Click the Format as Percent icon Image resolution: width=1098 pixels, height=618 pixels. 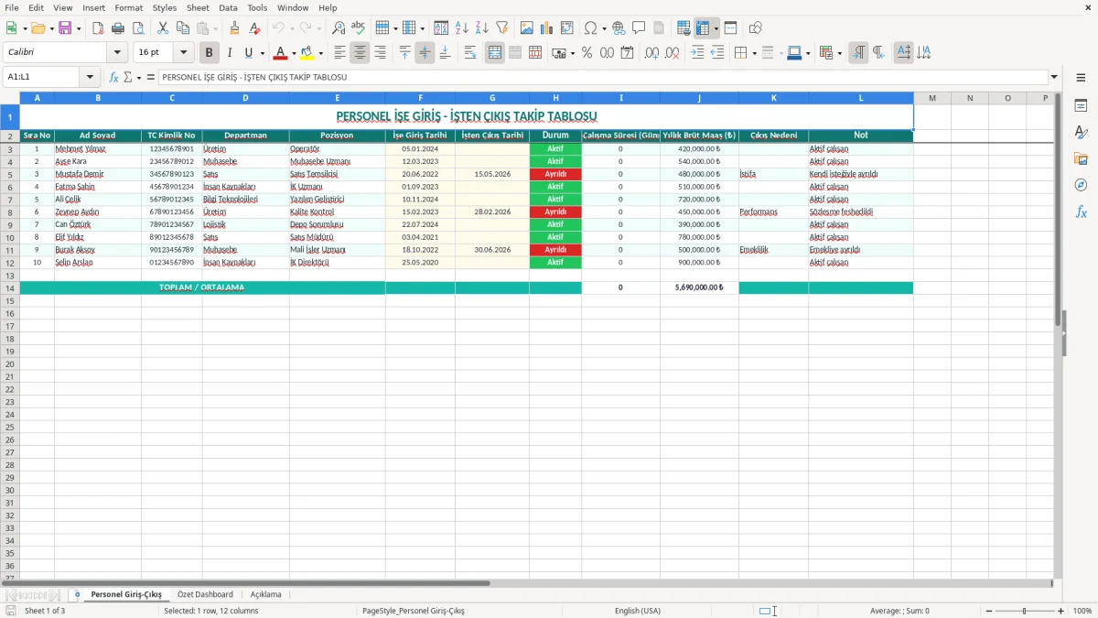[587, 53]
